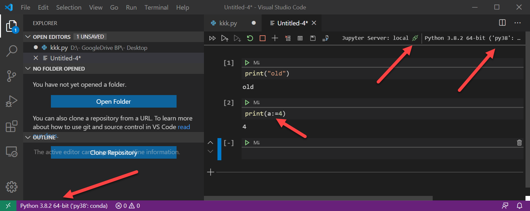This screenshot has height=211, width=530.
Task: Click into the empty code cell editor
Action: pyautogui.click(x=382, y=154)
